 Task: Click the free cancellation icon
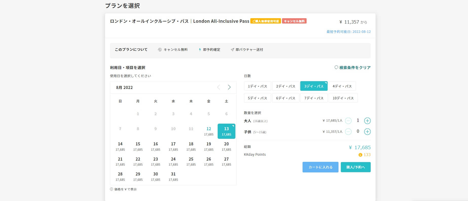click(x=160, y=50)
